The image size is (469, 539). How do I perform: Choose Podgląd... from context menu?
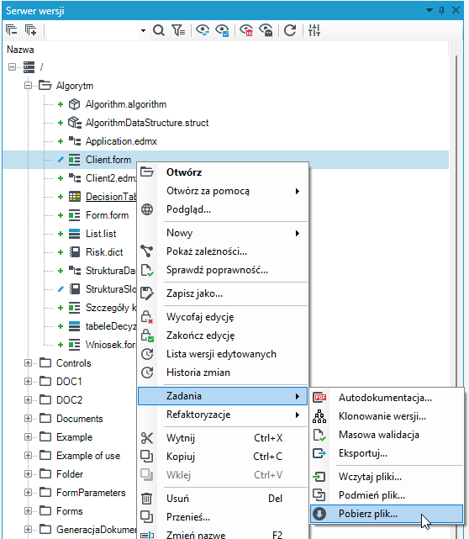[223, 209]
